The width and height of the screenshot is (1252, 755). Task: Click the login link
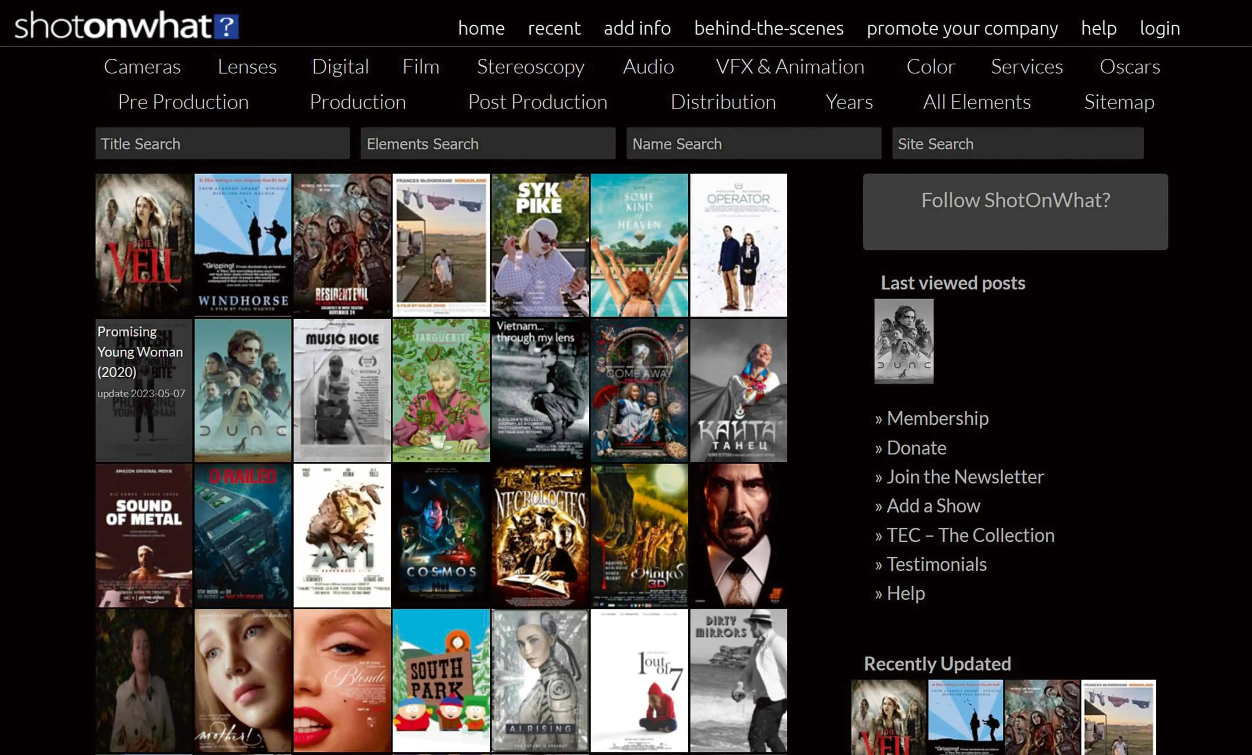coord(1159,28)
